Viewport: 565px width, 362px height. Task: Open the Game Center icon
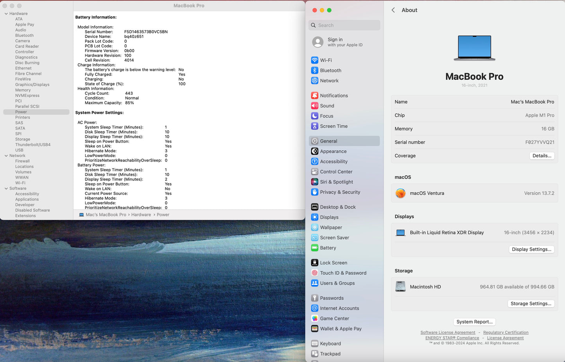tap(315, 318)
